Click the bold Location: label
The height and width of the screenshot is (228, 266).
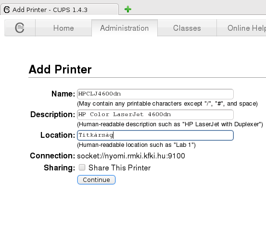pyautogui.click(x=58, y=135)
